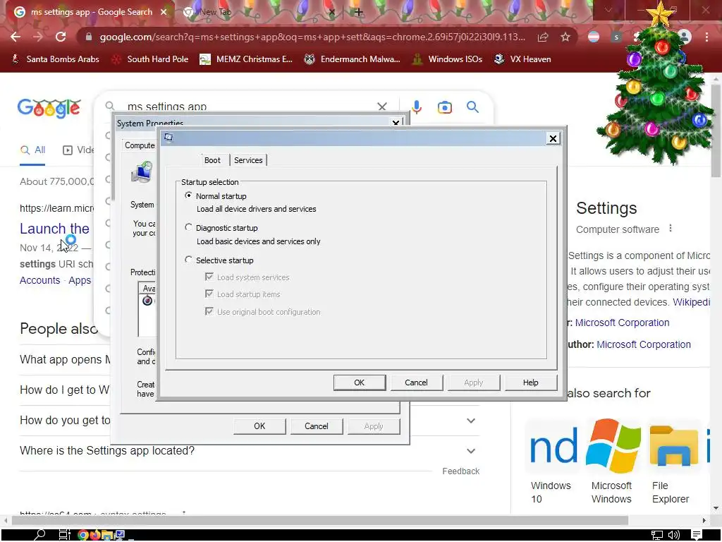Open Windows ISOs bookmark
Screen dimensions: 722x542
(x=446, y=59)
